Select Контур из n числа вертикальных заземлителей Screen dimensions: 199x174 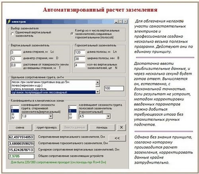72,34
